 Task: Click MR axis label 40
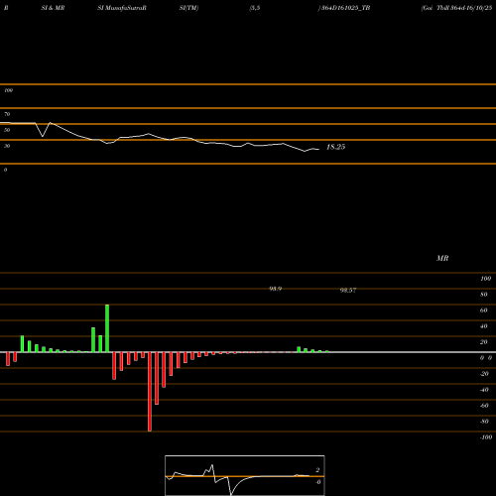[x=484, y=326]
